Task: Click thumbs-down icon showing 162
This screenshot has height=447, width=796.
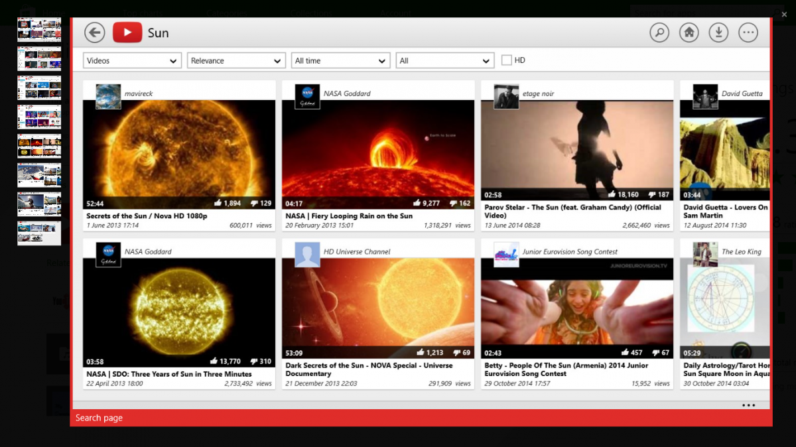Action: point(454,204)
